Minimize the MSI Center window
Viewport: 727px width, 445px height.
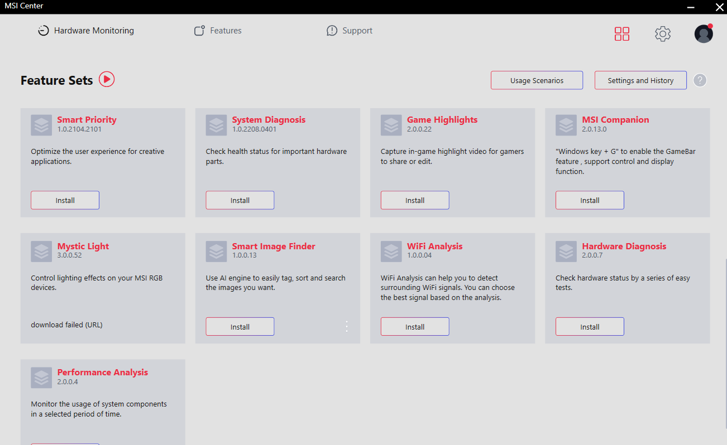[691, 7]
